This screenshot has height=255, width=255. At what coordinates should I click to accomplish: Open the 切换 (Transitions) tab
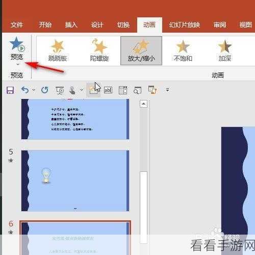point(123,25)
